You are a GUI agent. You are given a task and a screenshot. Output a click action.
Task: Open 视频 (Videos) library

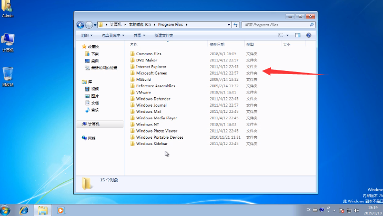pyautogui.click(x=92, y=89)
